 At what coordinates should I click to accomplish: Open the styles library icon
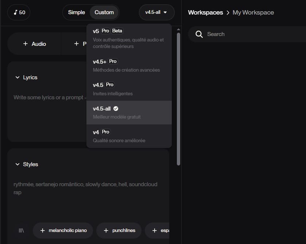22,231
